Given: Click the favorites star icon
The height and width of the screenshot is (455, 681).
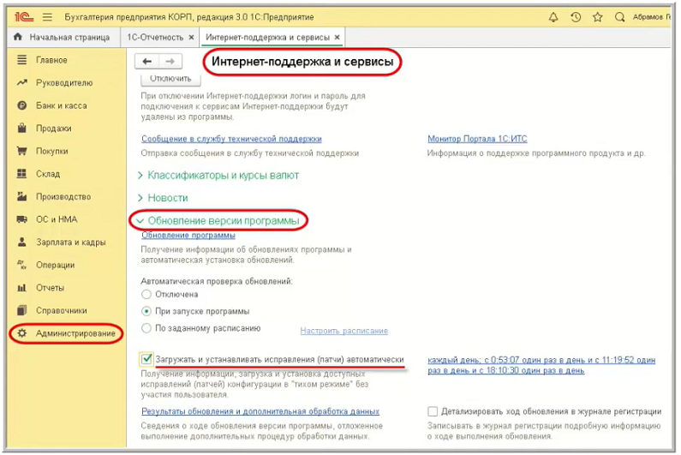Looking at the screenshot, I should click(x=598, y=17).
